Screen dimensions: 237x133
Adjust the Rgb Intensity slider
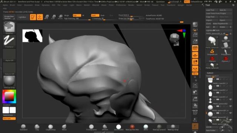point(77,19)
